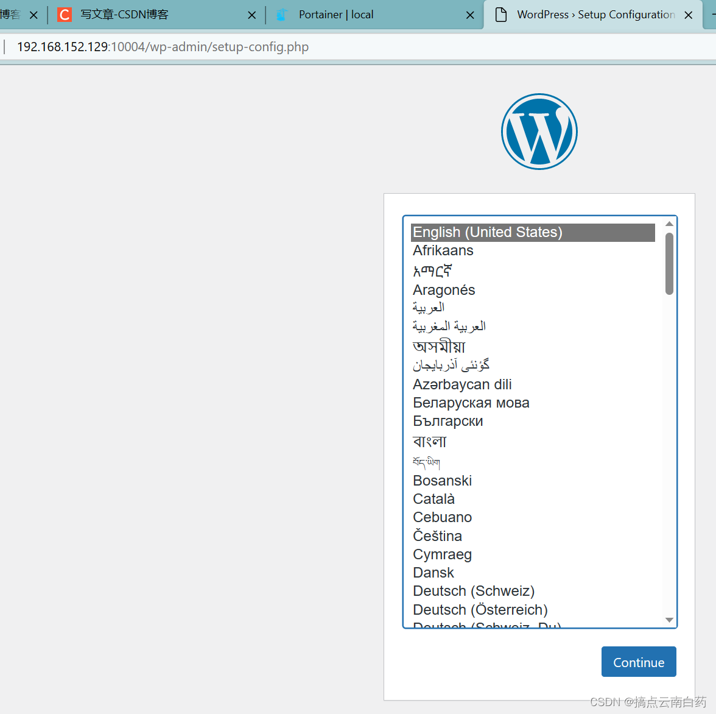Screen dimensions: 716x714
Task: Close the leftmost 博客 tab
Action: (x=33, y=15)
